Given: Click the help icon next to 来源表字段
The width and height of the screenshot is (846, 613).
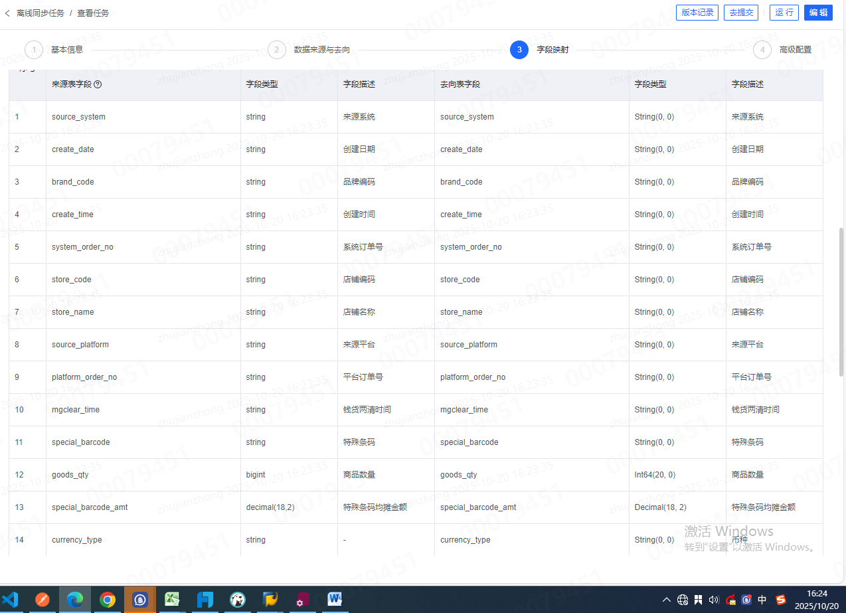Looking at the screenshot, I should click(x=98, y=84).
